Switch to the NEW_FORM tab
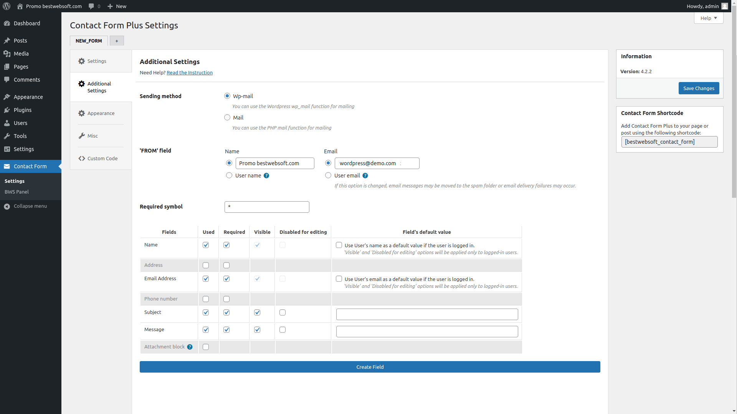Screen dimensions: 737x414 point(88,41)
